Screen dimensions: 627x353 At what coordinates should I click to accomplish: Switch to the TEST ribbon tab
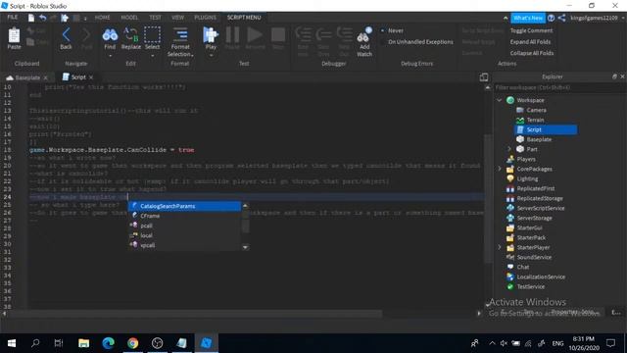pos(155,18)
